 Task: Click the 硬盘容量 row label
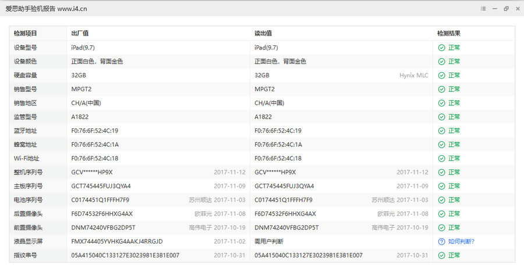point(26,76)
